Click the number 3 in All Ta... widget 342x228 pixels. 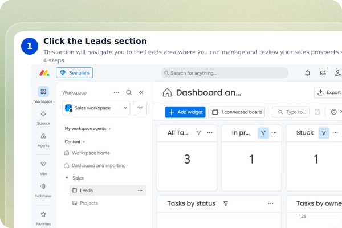[187, 159]
